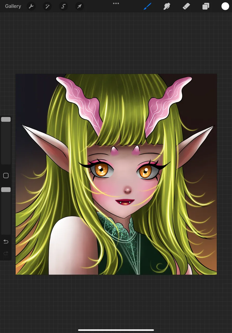Open the Adjustments magic wand menu
Viewport: 232px width, 333px height.
pos(47,6)
